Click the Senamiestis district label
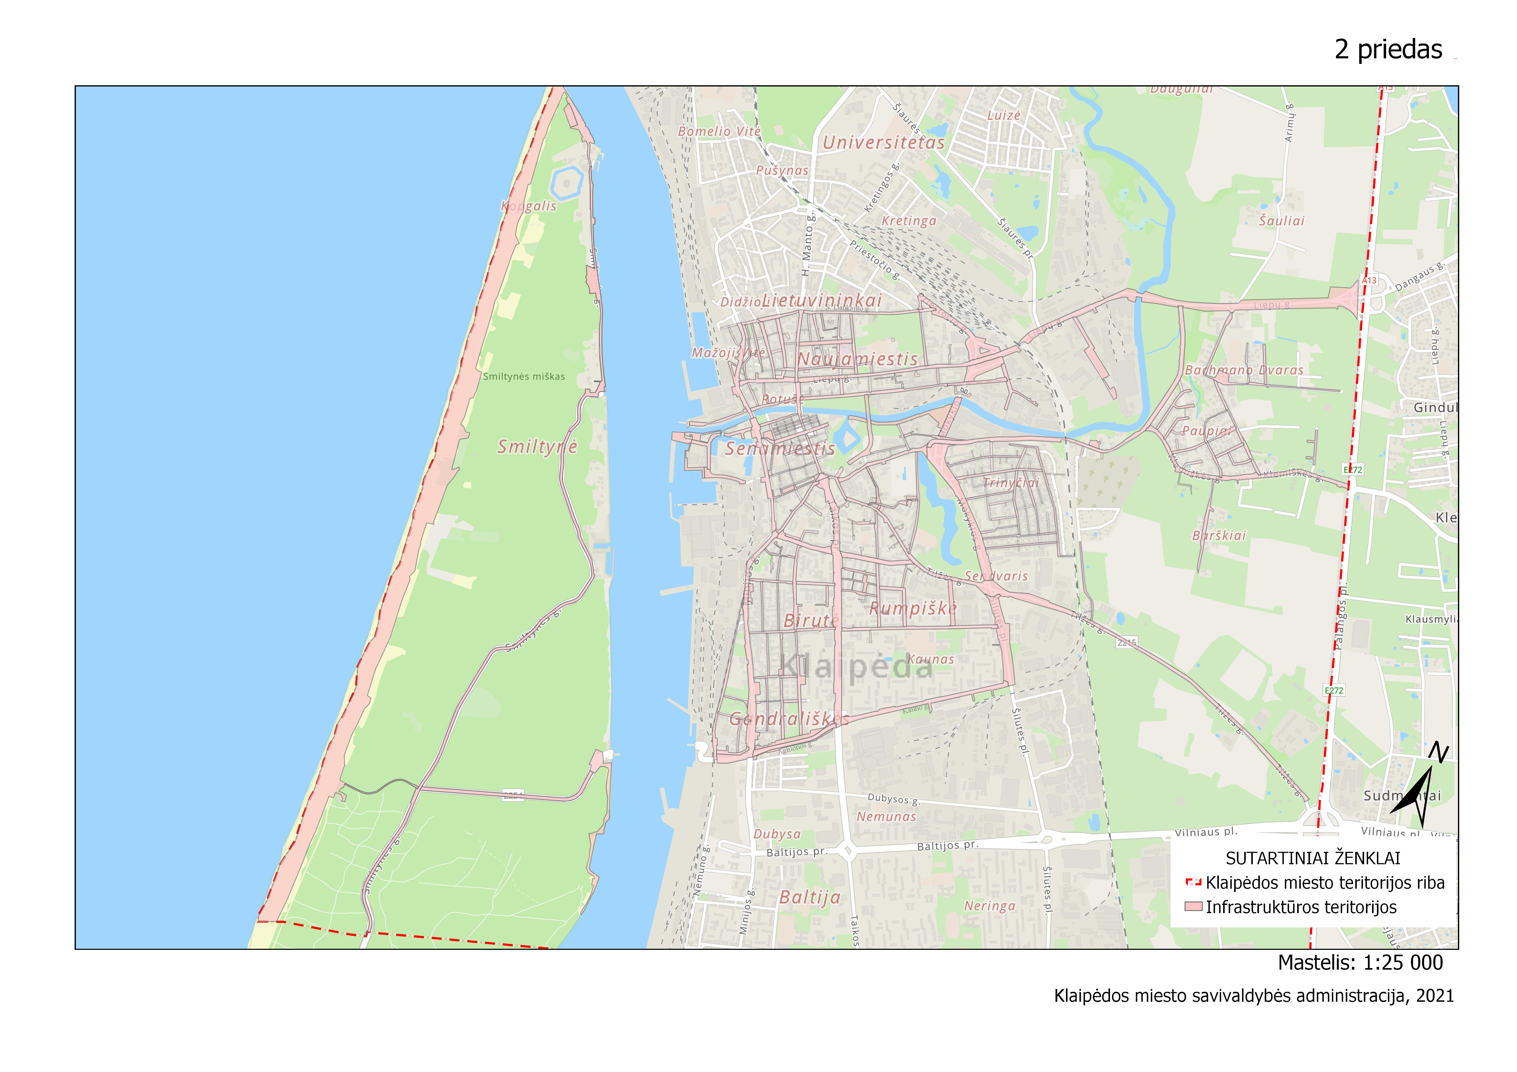This screenshot has height=1072, width=1517. click(x=780, y=449)
